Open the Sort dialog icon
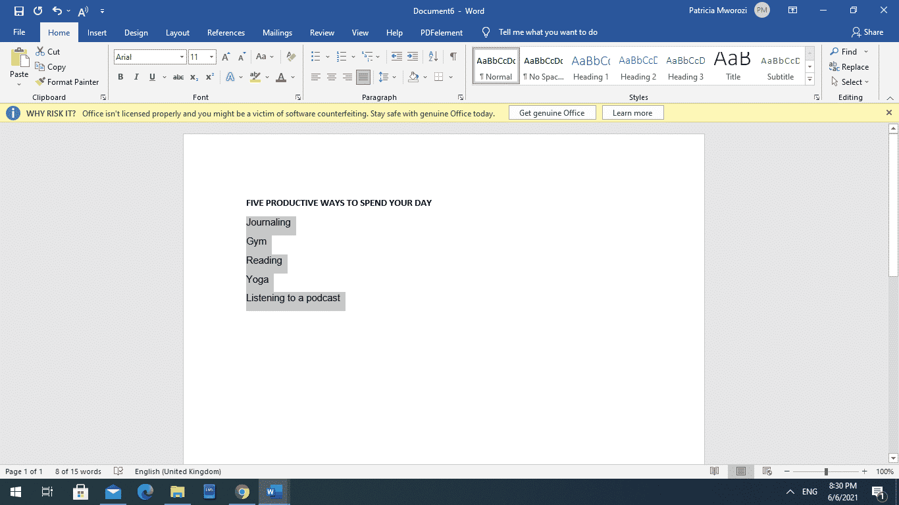899x505 pixels. [x=432, y=57]
